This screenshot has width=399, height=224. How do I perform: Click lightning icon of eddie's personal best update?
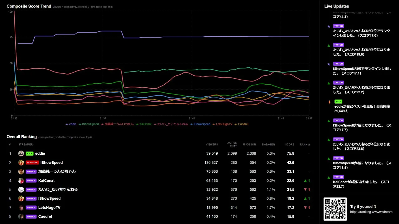329,102
